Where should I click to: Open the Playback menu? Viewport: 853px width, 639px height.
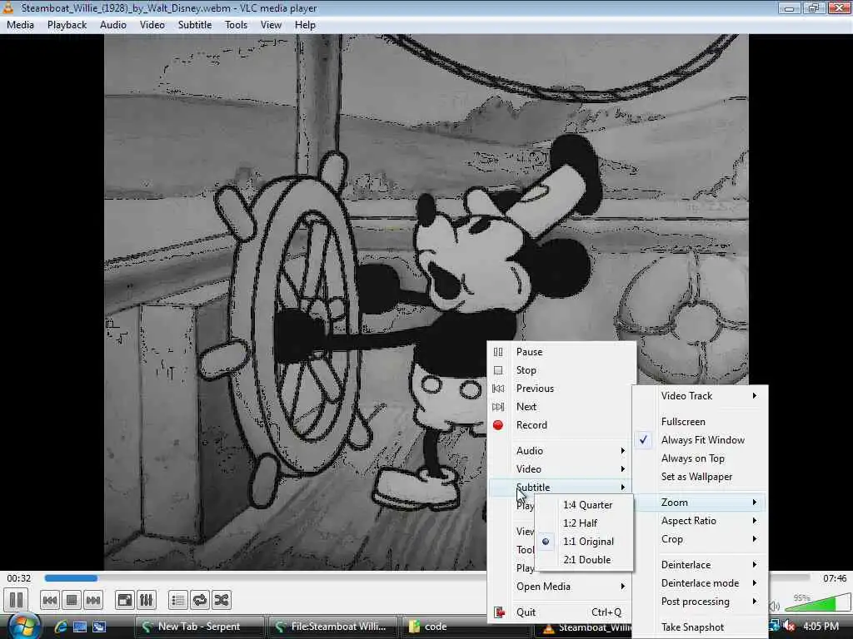[67, 25]
